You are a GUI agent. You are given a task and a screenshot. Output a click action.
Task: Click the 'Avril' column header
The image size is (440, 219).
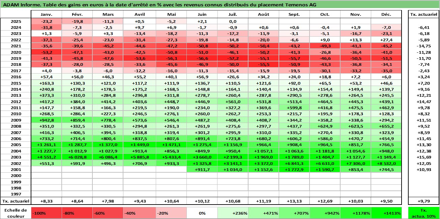coord(139,14)
